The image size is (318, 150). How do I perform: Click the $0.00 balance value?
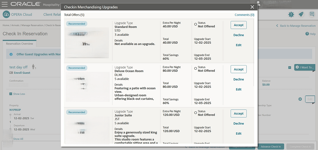[266, 85]
